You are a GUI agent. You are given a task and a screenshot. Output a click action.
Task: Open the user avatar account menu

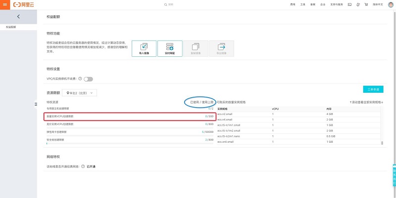point(391,4)
